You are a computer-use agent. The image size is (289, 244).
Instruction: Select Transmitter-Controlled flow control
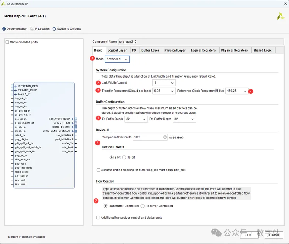pos(105,206)
